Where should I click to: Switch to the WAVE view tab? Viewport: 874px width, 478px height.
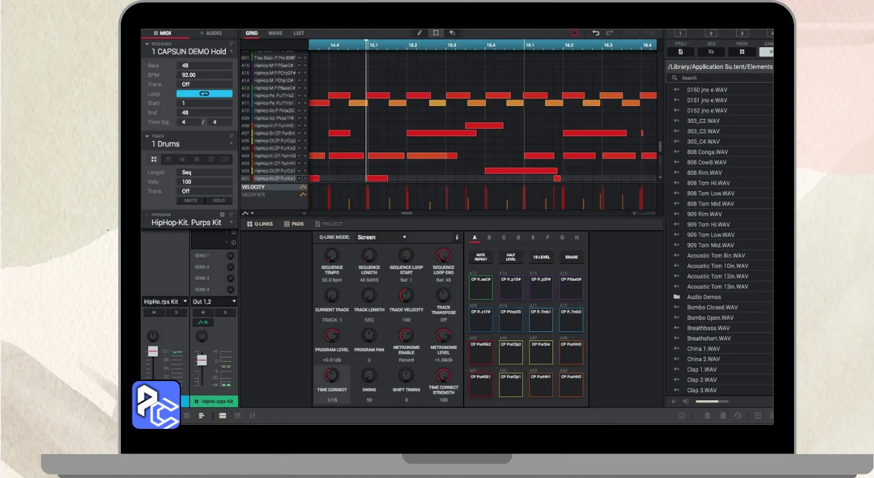(x=275, y=33)
